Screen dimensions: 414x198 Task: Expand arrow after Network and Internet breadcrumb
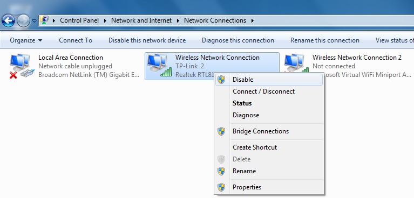click(x=178, y=20)
